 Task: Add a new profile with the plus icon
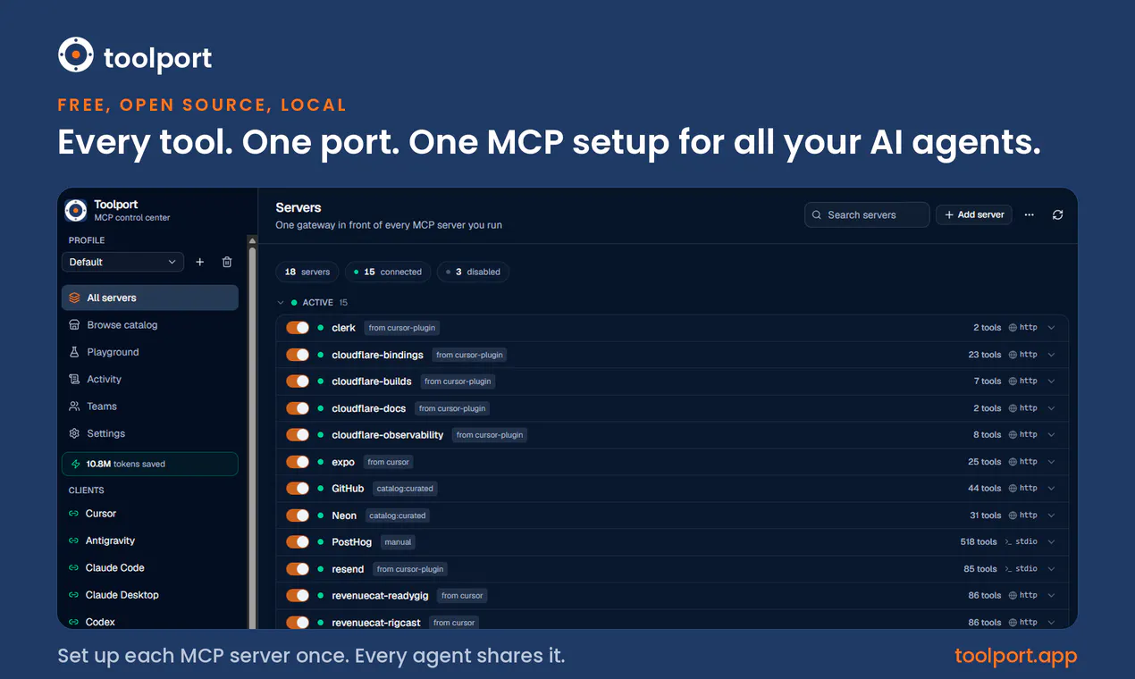(x=199, y=262)
